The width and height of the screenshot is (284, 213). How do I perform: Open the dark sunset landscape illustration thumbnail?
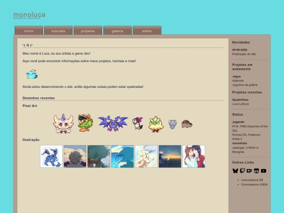(170, 156)
